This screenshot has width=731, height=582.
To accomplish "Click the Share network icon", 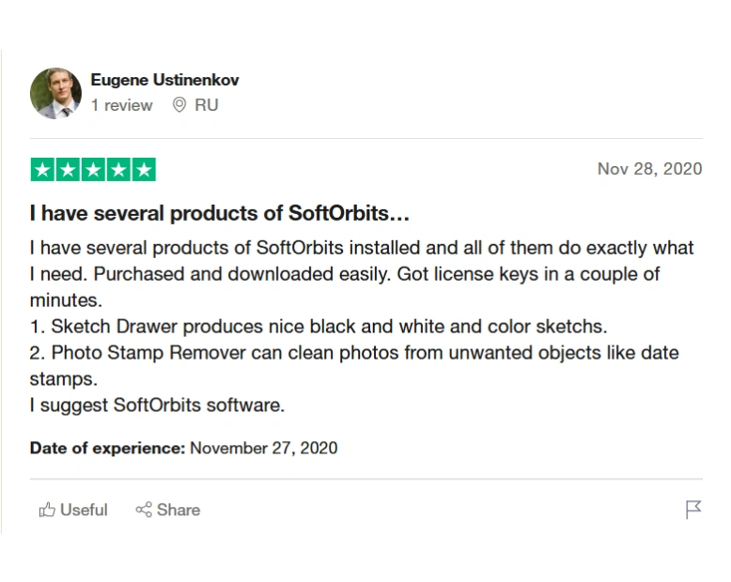I will tap(144, 510).
